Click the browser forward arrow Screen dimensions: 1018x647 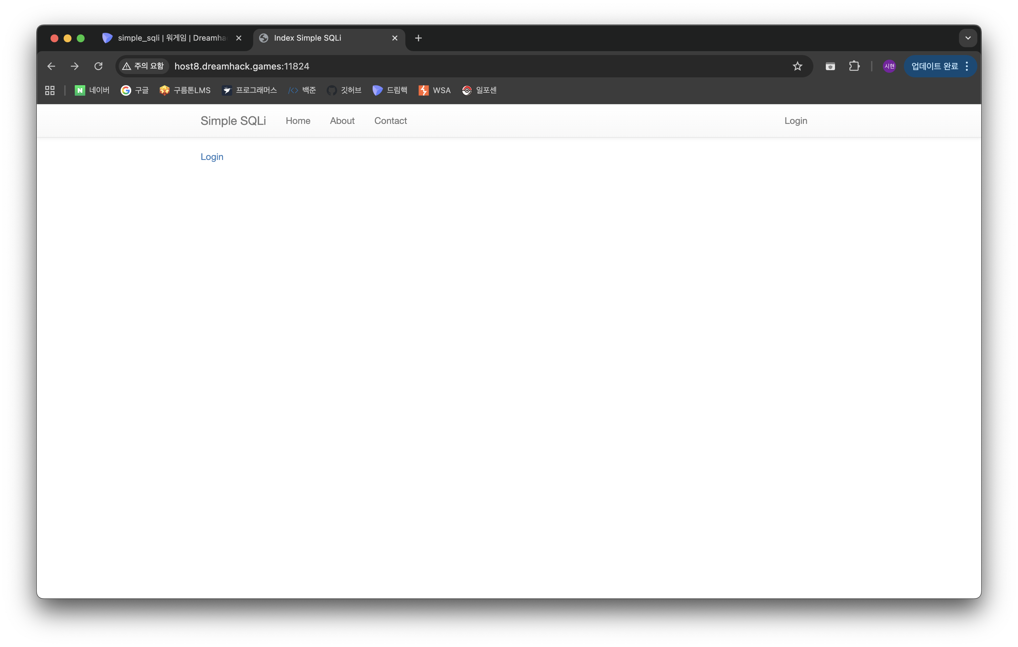point(74,66)
